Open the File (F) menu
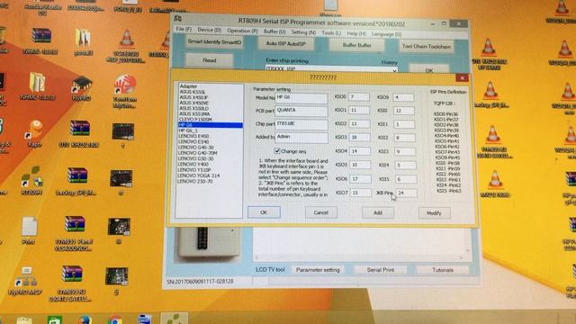Image resolution: width=576 pixels, height=324 pixels. (184, 29)
